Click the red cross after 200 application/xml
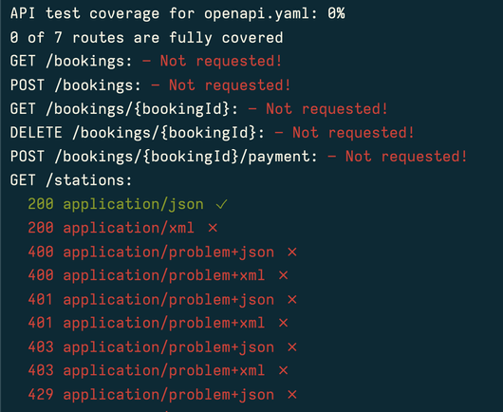 pos(213,228)
